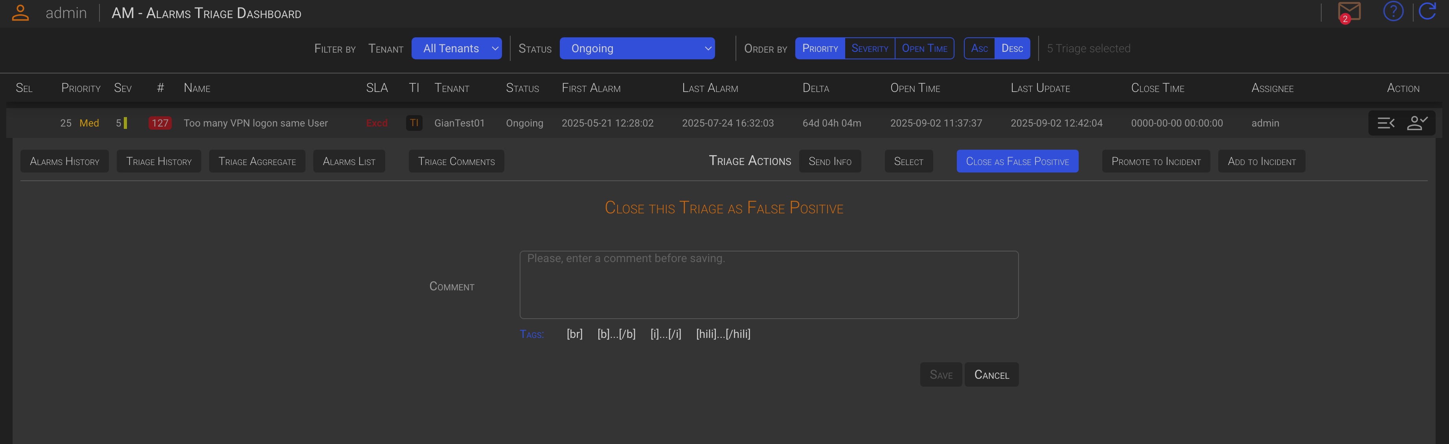Order by Open Time option
This screenshot has width=1449, height=444.
pyautogui.click(x=924, y=48)
